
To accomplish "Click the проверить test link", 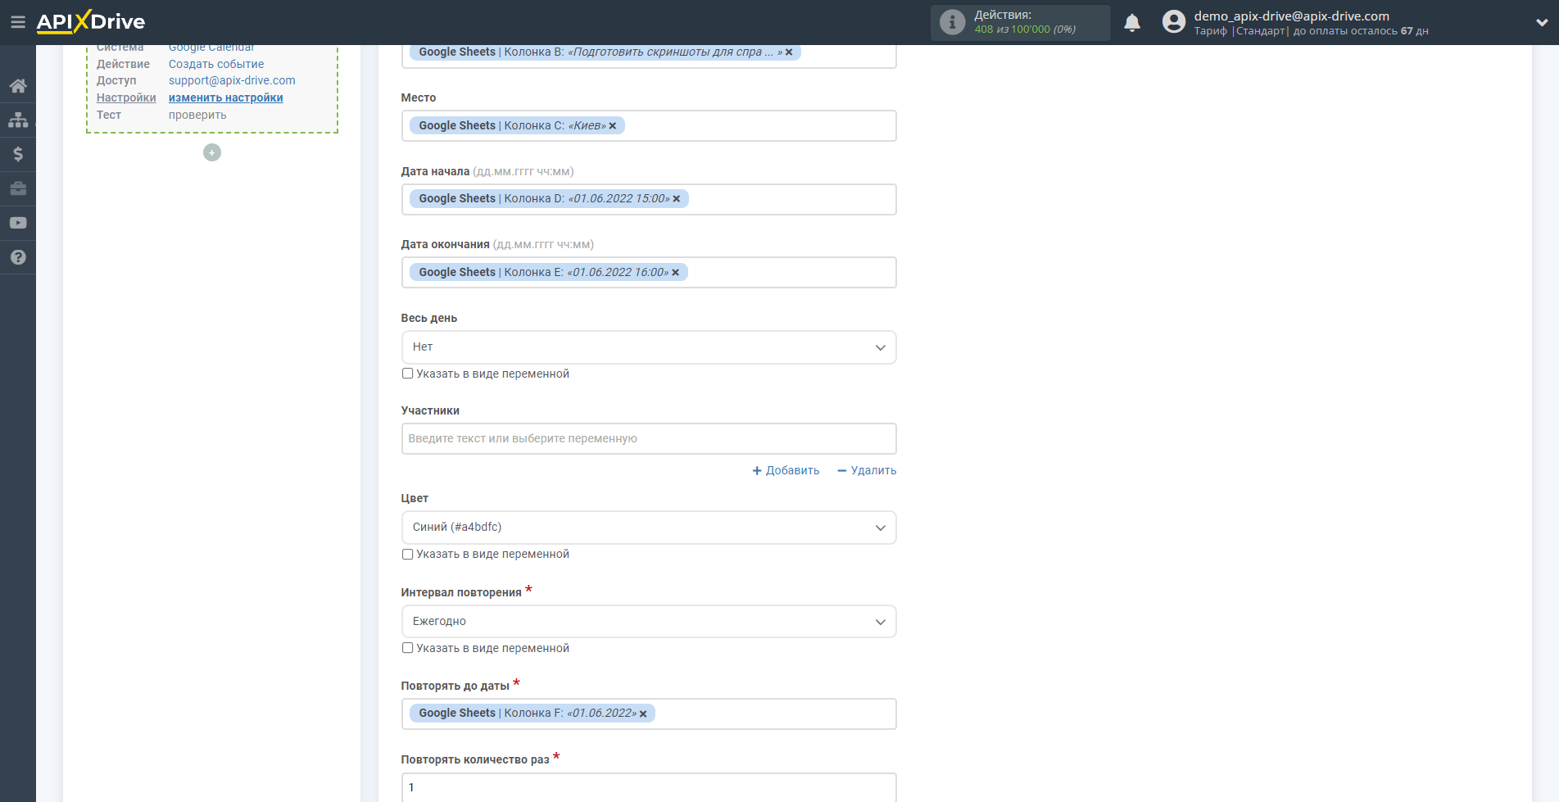I will click(x=197, y=115).
